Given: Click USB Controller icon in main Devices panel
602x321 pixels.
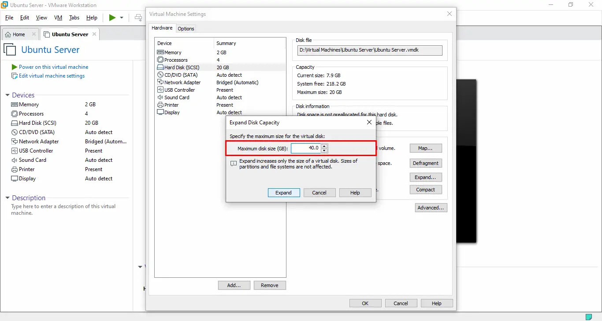Looking at the screenshot, I should pyautogui.click(x=15, y=151).
